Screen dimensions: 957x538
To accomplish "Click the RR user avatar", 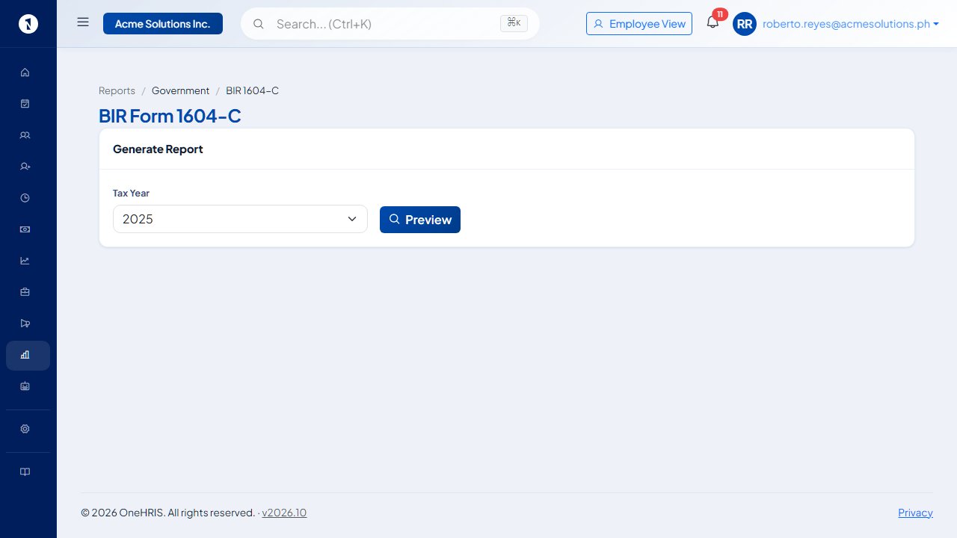I will tap(745, 24).
